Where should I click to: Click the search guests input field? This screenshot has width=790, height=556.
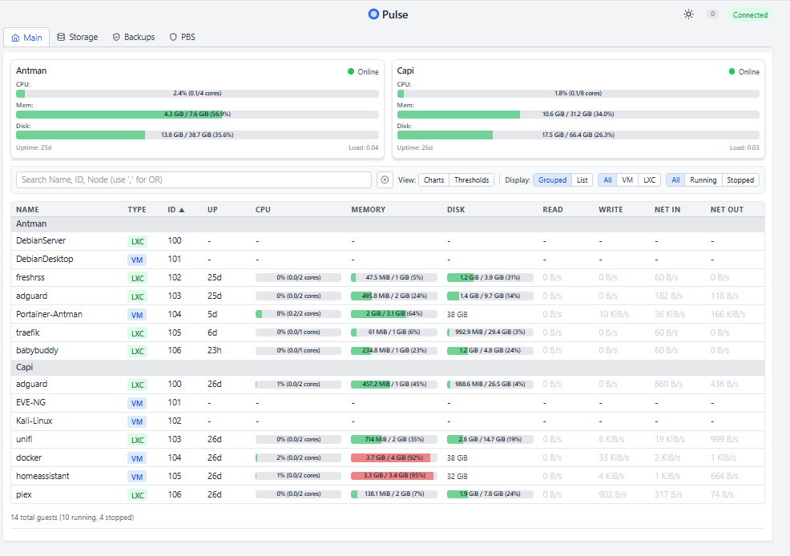[x=192, y=179]
